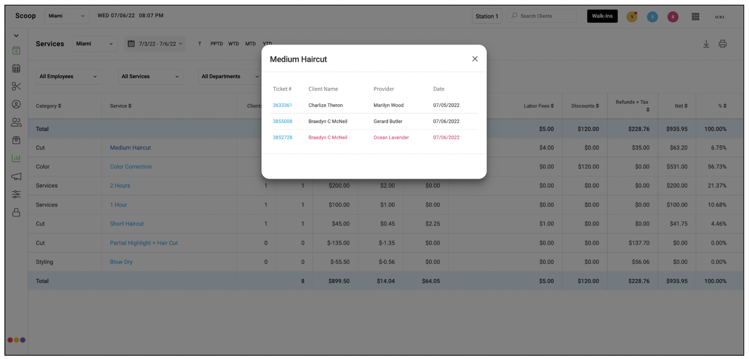The width and height of the screenshot is (749, 359).
Task: Open ticket 3633361 link
Action: click(282, 105)
